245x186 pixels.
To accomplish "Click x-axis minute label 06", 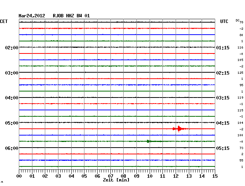I will pyautogui.click(x=97, y=176).
